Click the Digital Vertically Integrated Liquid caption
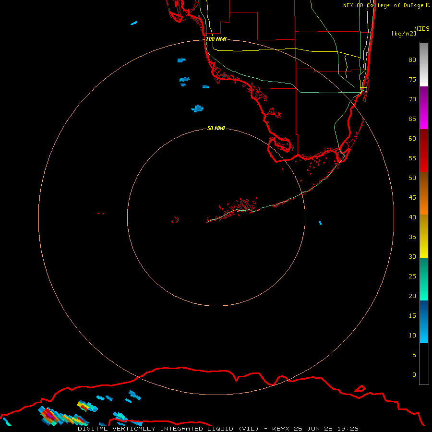 pos(218,429)
